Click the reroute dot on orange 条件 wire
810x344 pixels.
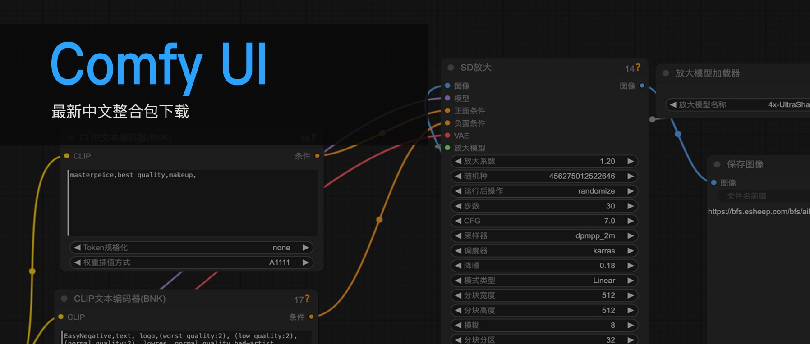click(x=379, y=220)
